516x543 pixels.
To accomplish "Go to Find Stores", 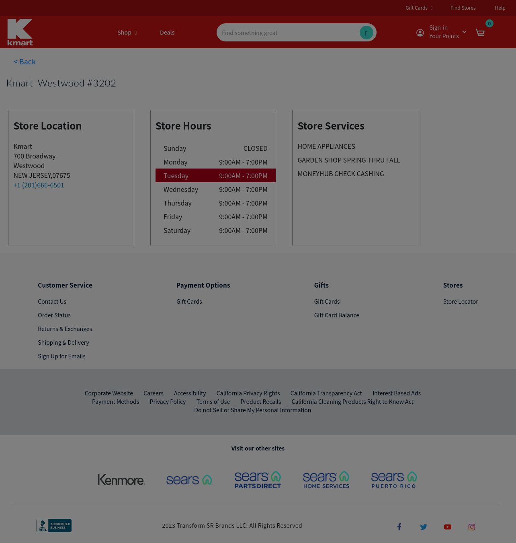I will coord(463,8).
